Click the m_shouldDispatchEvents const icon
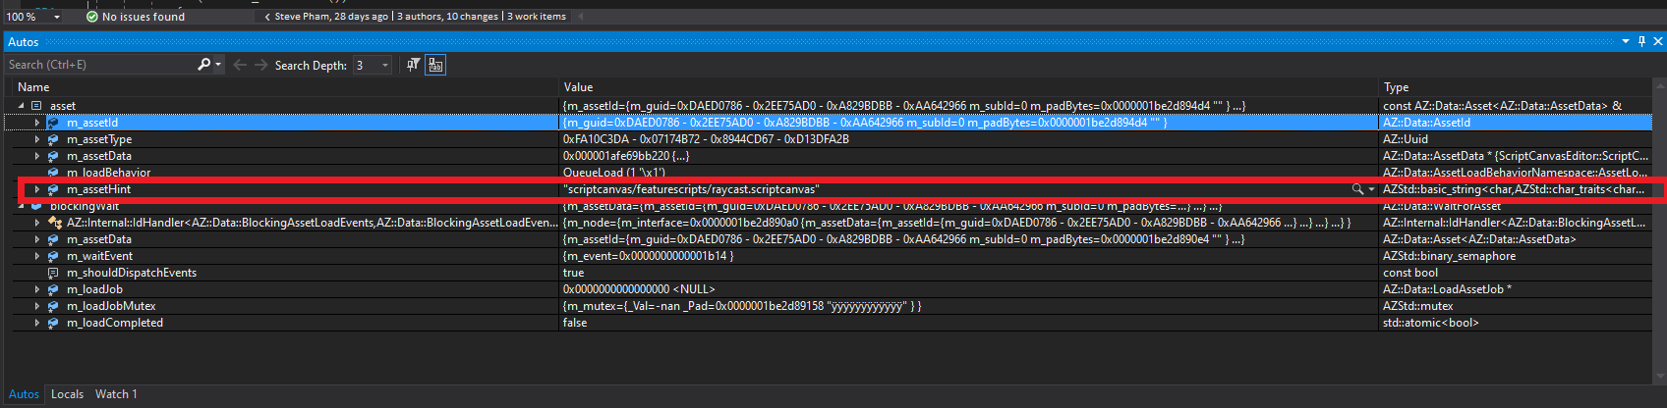The width and height of the screenshot is (1667, 408). point(53,273)
